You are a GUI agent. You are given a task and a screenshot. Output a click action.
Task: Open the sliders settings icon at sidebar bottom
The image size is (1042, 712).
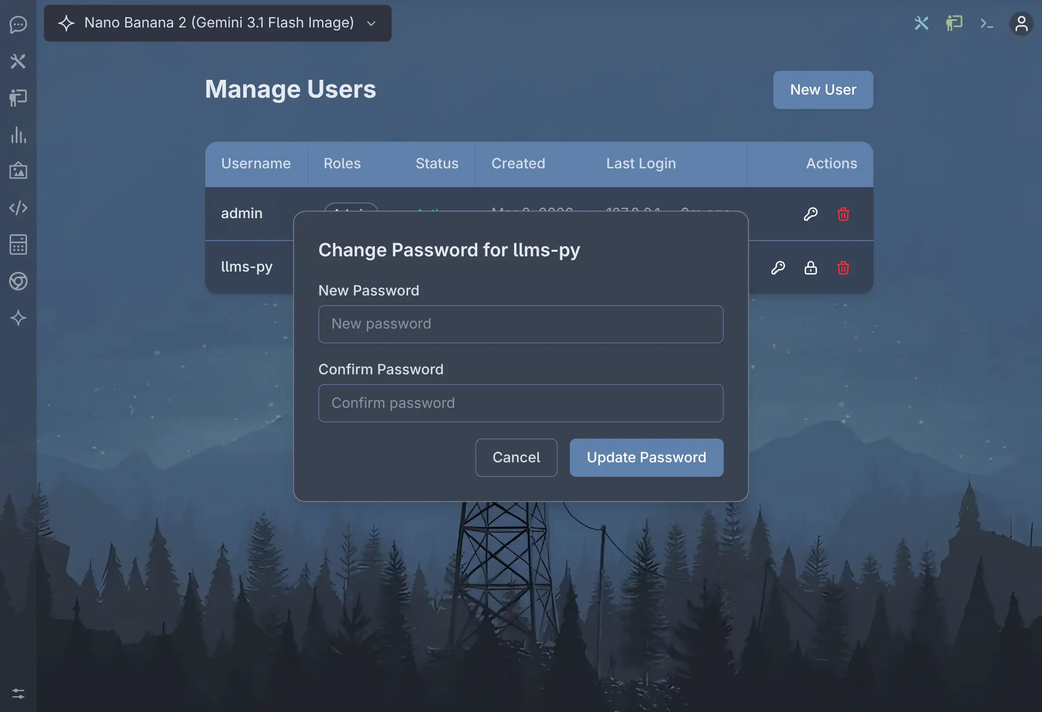pos(18,694)
